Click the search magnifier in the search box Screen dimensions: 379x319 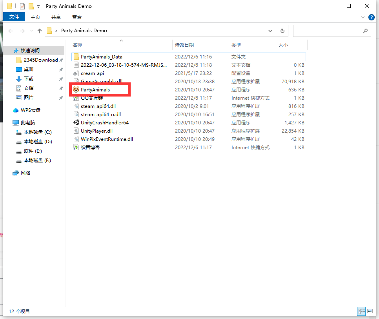click(365, 31)
